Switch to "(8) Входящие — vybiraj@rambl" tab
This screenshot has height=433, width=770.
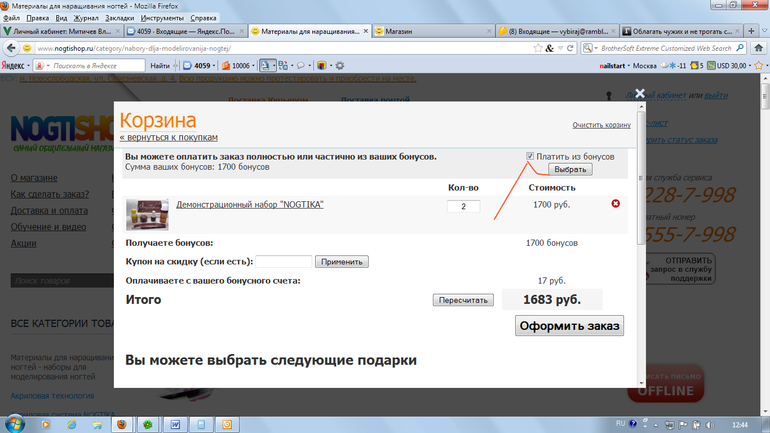556,32
